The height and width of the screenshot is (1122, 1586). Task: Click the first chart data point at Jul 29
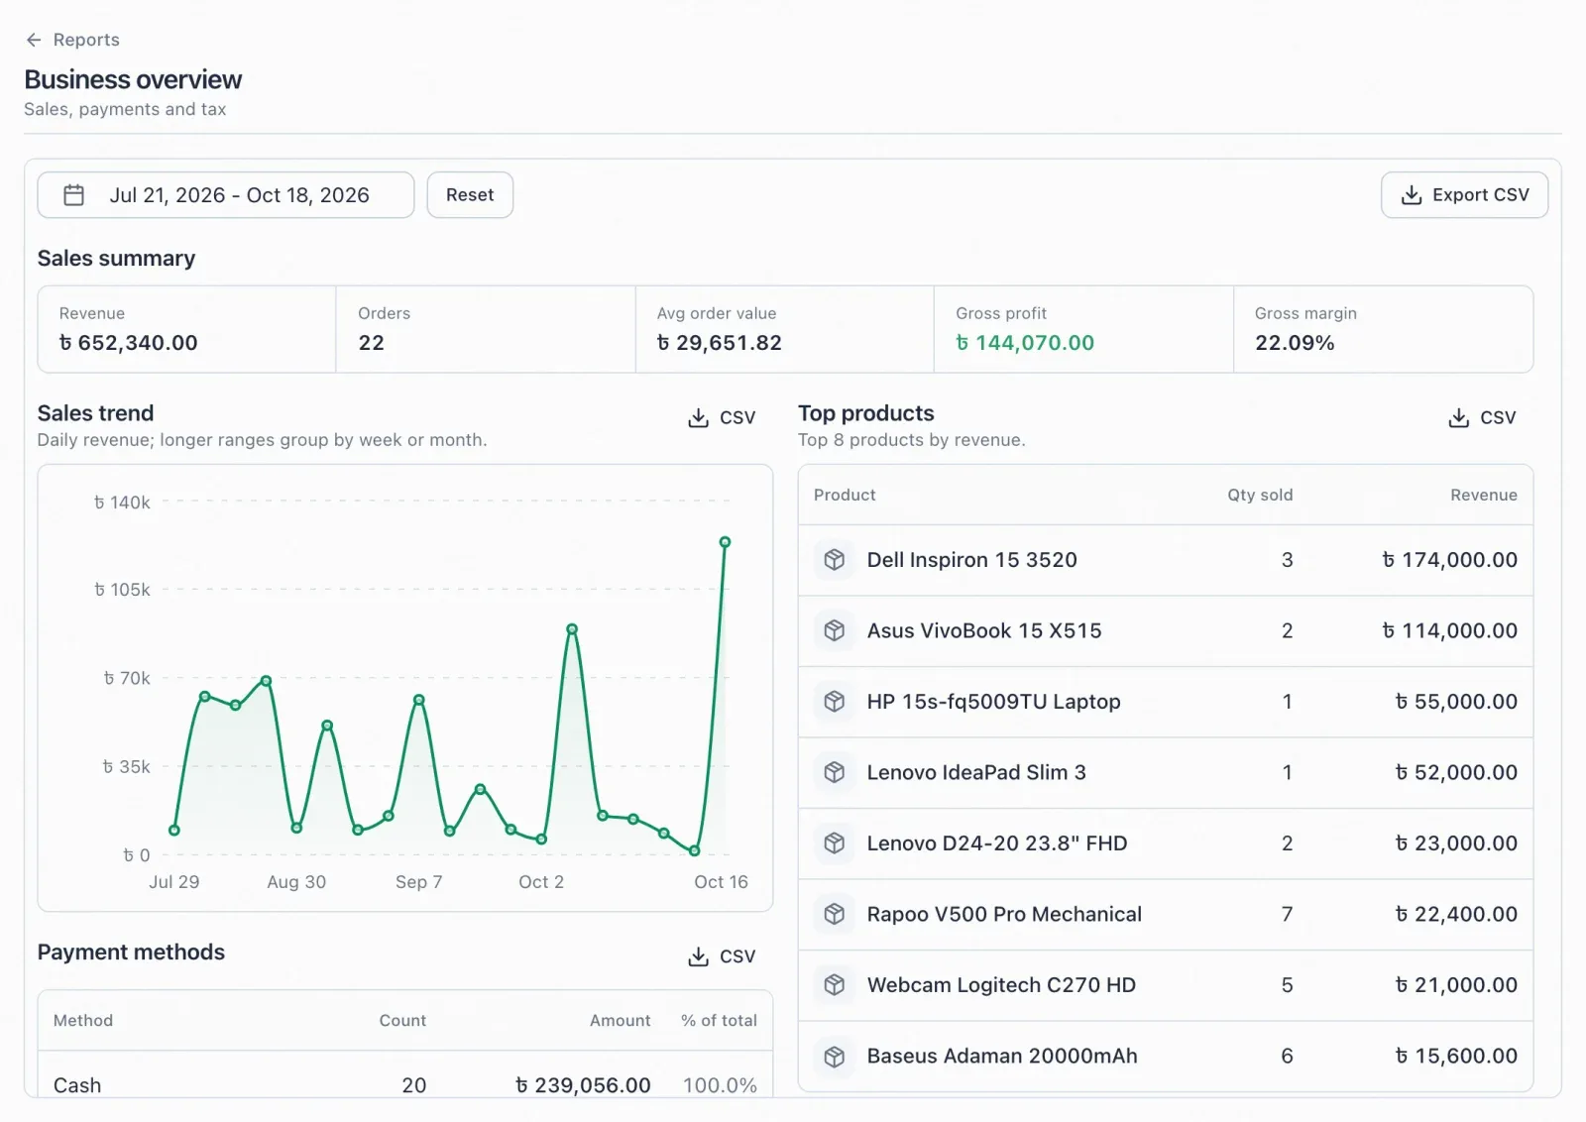pyautogui.click(x=174, y=831)
